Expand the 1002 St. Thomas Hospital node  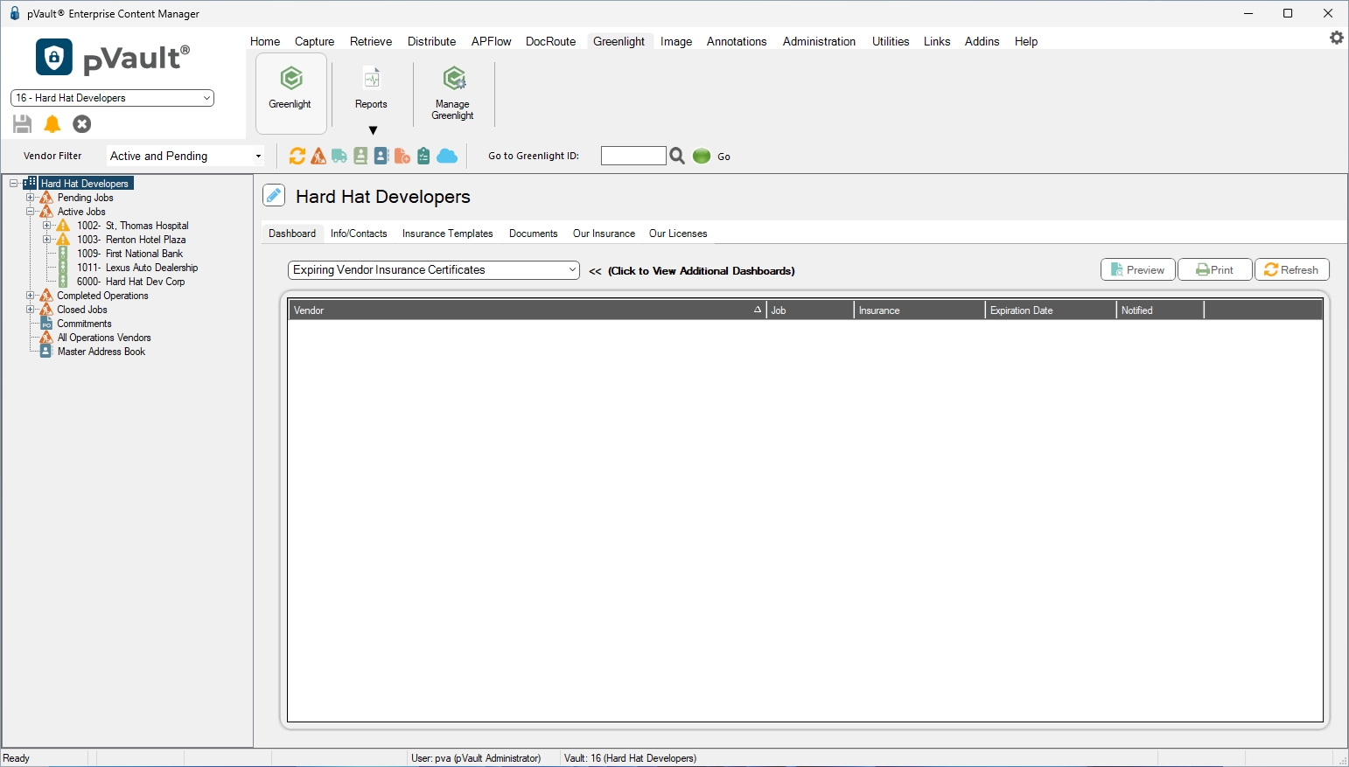[x=46, y=226]
